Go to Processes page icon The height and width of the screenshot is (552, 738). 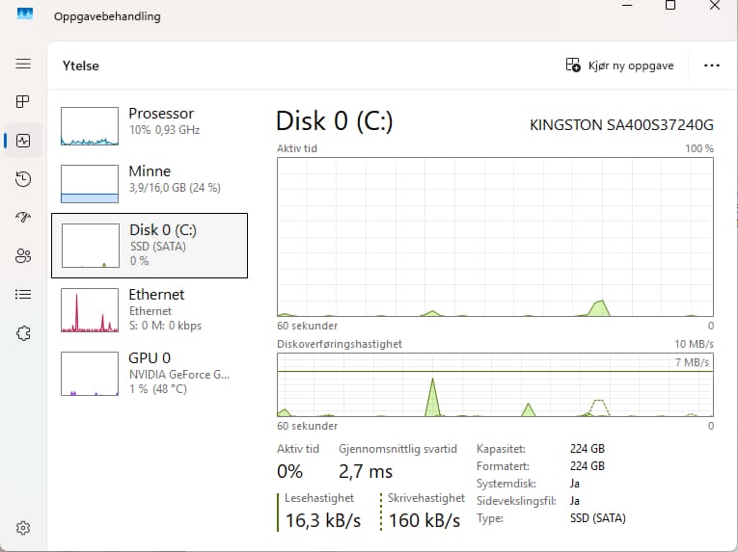click(x=23, y=101)
